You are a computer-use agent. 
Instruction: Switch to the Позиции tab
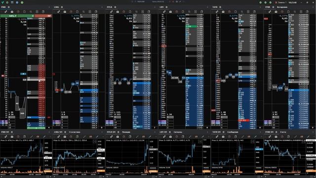(126, 132)
